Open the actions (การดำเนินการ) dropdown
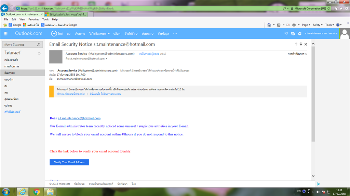 pos(297,54)
